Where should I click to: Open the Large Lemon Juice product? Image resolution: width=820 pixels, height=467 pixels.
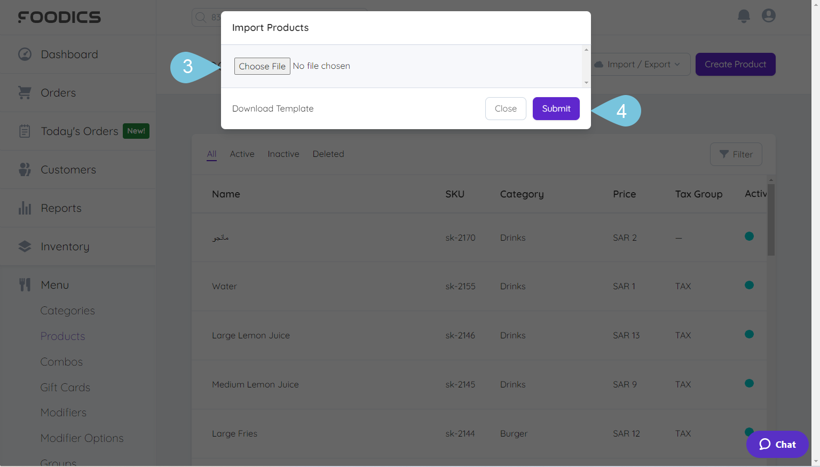[x=251, y=336]
